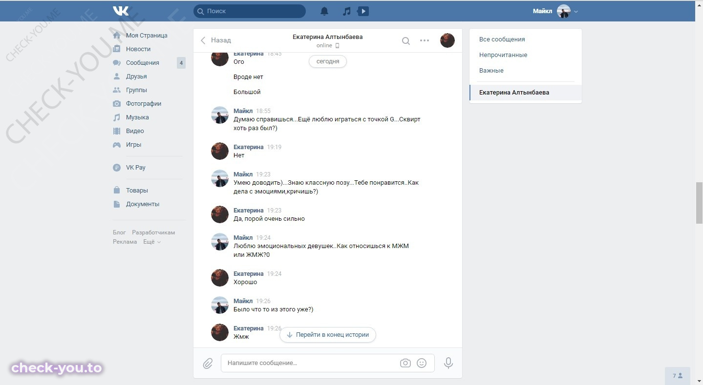Record a voice message with microphone
Screen dimensions: 703x385
click(x=448, y=363)
